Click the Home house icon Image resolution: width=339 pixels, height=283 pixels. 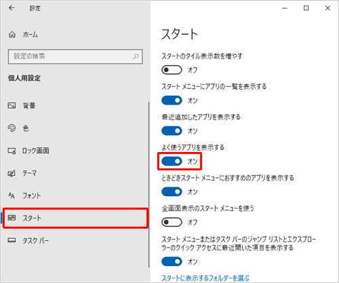tap(12, 35)
